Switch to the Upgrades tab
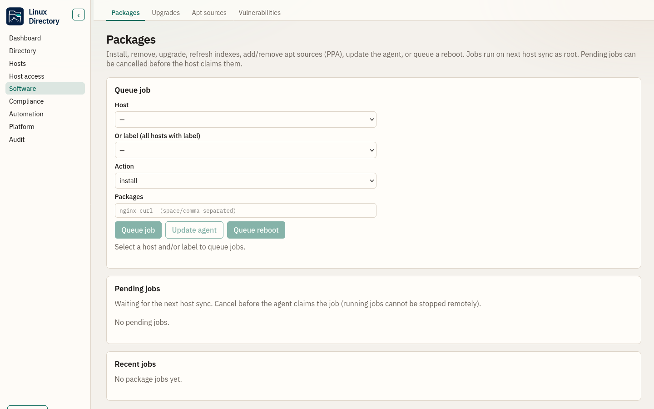 tap(166, 13)
